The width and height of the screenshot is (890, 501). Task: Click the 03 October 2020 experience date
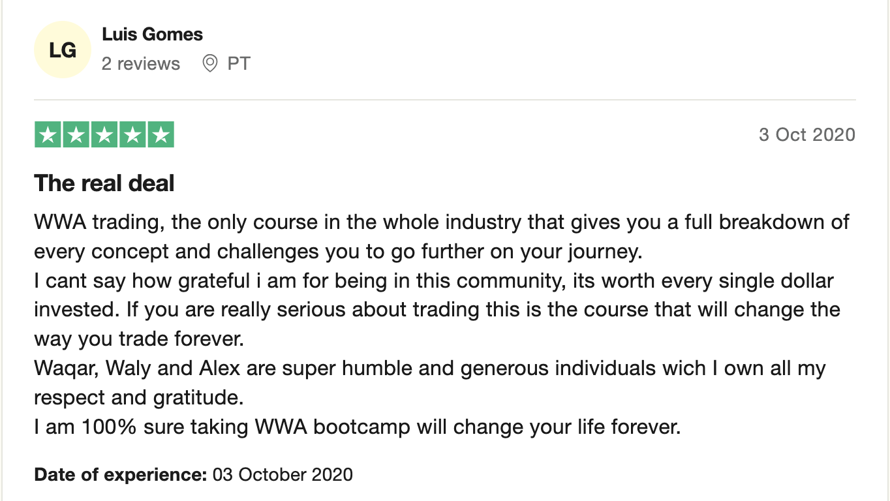pos(283,474)
